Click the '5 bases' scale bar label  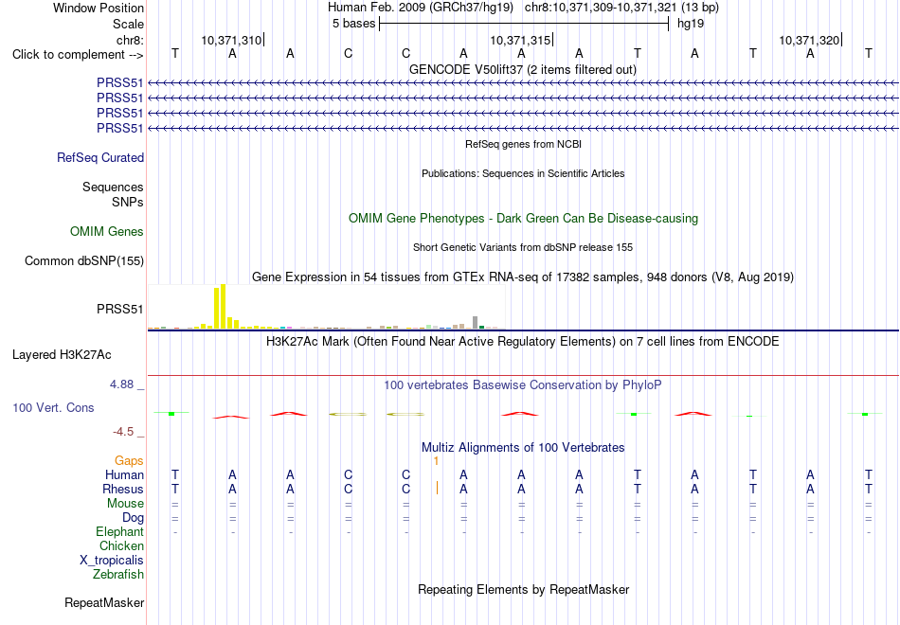tap(353, 24)
